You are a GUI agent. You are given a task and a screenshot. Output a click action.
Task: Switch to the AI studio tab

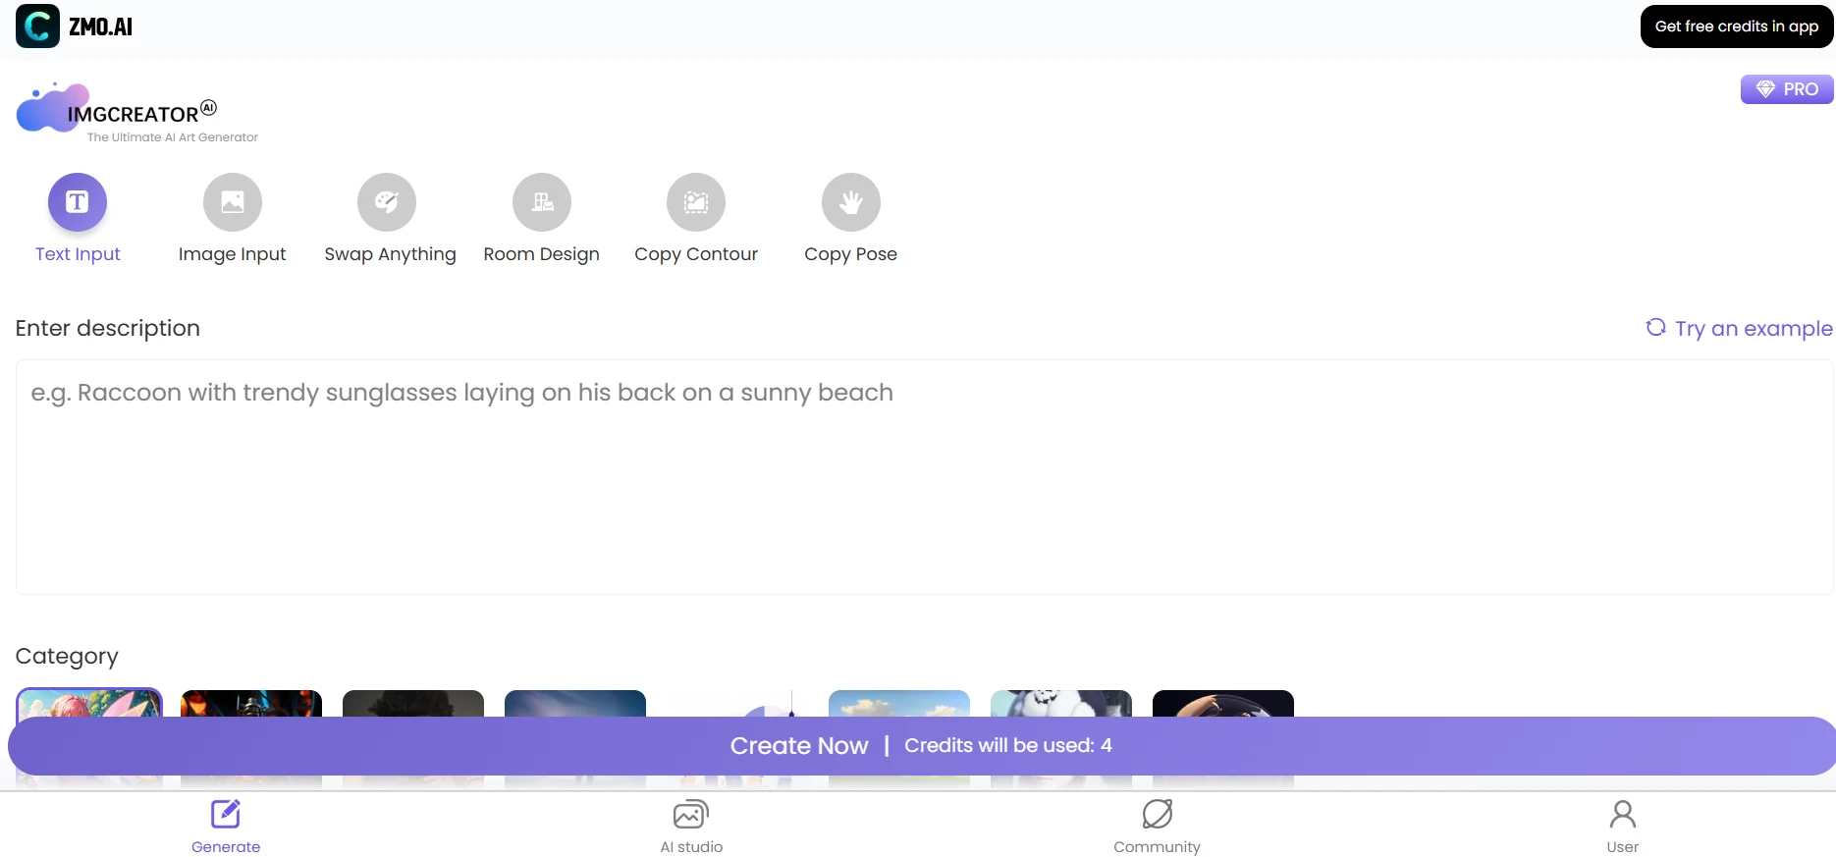pyautogui.click(x=691, y=826)
